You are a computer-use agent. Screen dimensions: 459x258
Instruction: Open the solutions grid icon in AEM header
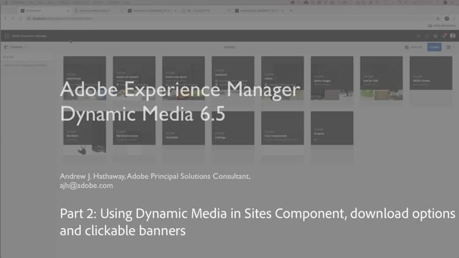click(436, 36)
